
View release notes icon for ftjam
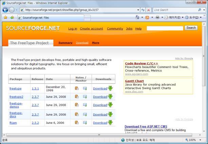click(77, 122)
